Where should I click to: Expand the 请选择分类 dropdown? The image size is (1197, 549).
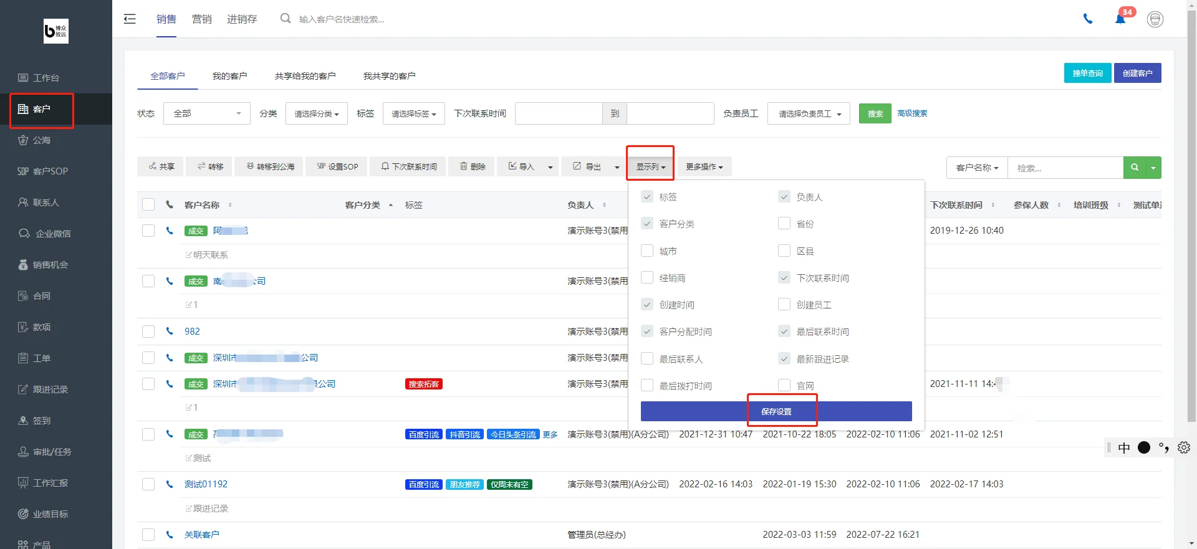(317, 113)
